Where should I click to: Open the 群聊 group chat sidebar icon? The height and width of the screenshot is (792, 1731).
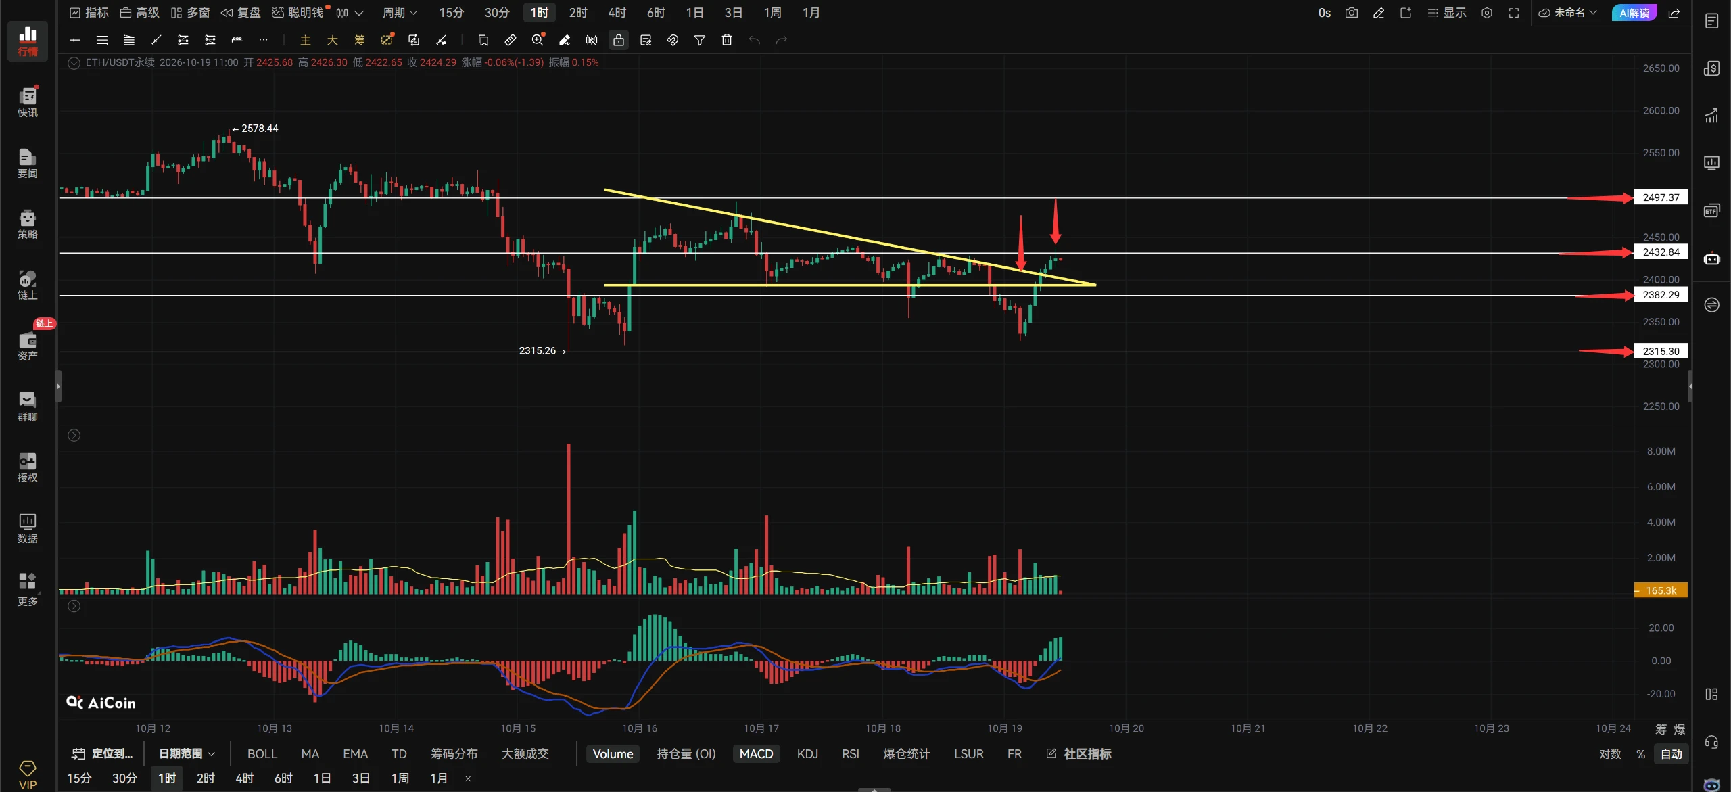pyautogui.click(x=28, y=406)
